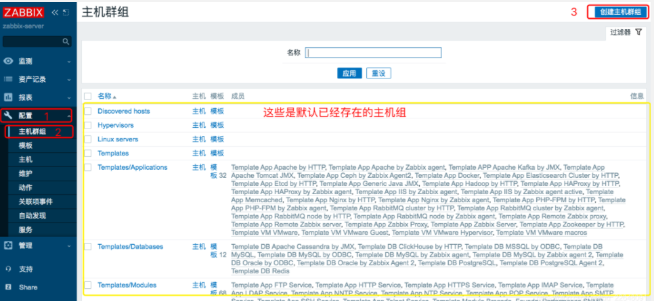This screenshot has height=301, width=654.
Task: Expand the 监测 menu chevron
Action: tap(69, 62)
